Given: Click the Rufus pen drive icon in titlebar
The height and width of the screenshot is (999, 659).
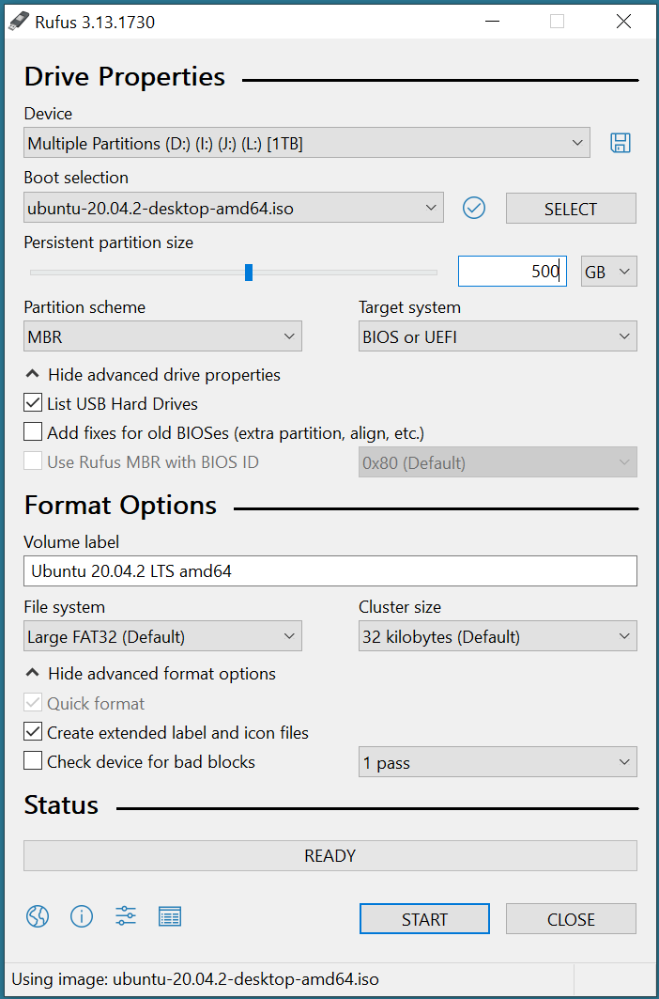Looking at the screenshot, I should (x=19, y=21).
